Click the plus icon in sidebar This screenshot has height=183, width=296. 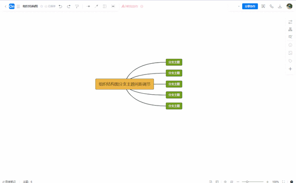291,69
